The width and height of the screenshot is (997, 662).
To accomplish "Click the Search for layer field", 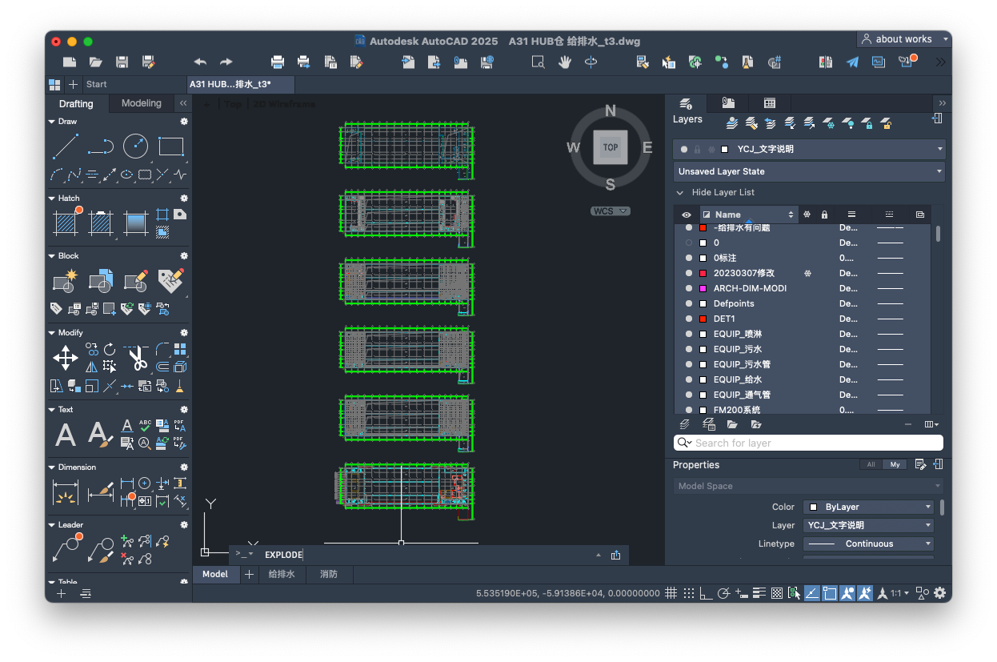I will click(x=809, y=443).
